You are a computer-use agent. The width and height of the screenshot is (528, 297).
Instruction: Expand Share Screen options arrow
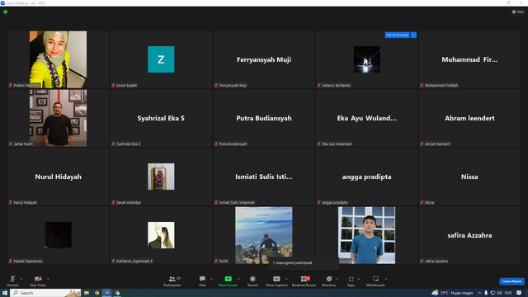238,279
